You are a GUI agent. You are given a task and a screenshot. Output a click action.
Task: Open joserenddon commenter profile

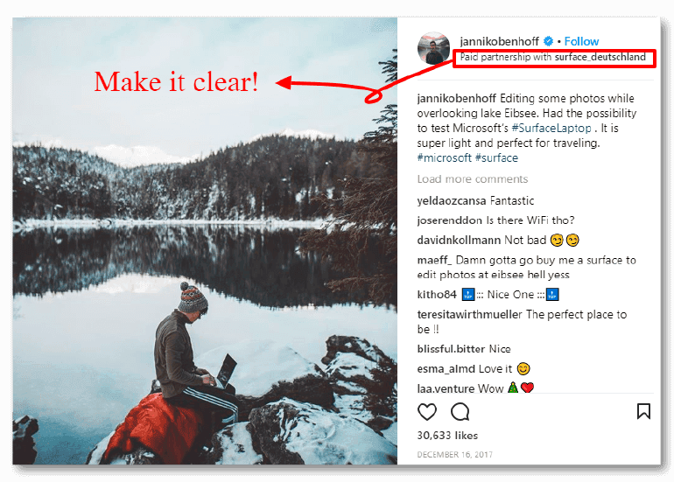pos(450,220)
